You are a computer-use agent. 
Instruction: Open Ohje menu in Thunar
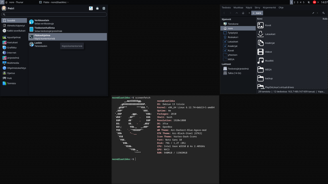281,8
